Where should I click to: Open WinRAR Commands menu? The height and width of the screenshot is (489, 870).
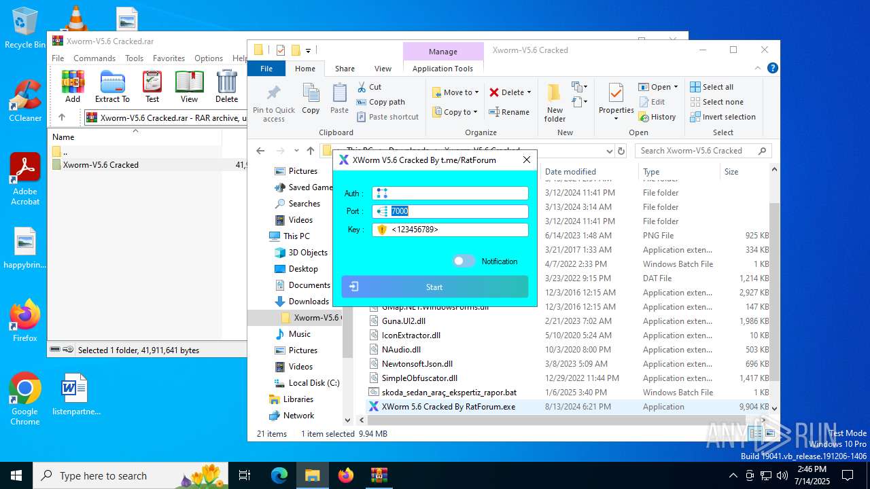point(94,58)
